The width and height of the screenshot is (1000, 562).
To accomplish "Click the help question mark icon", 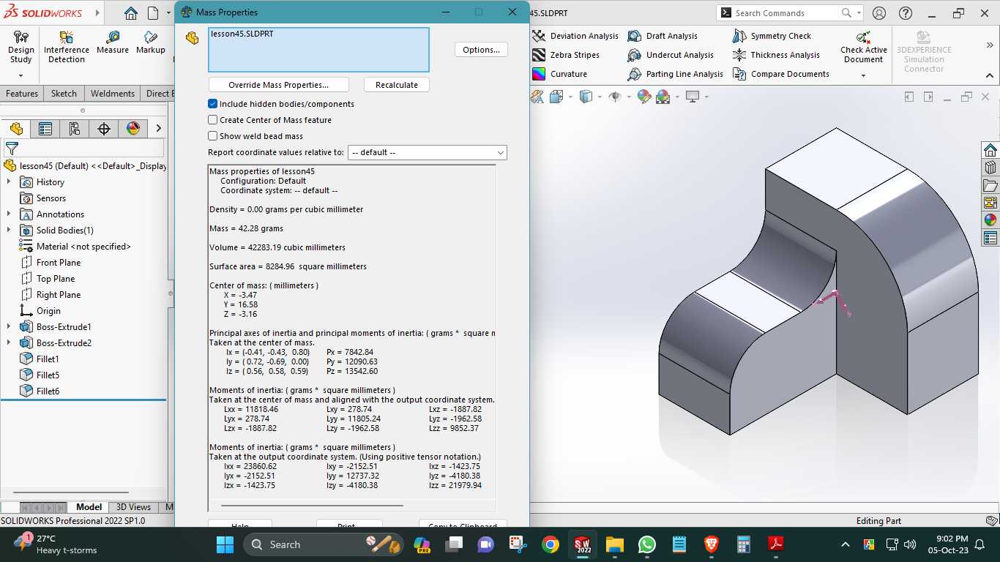I will click(906, 13).
